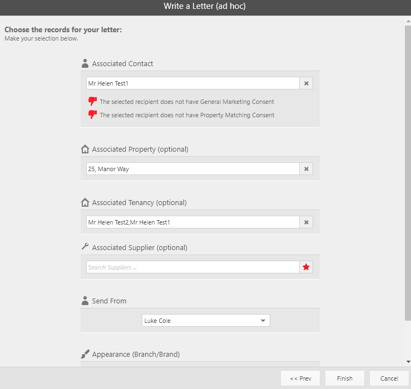Click the person icon beside Send From
This screenshot has height=389, width=411.
[85, 301]
